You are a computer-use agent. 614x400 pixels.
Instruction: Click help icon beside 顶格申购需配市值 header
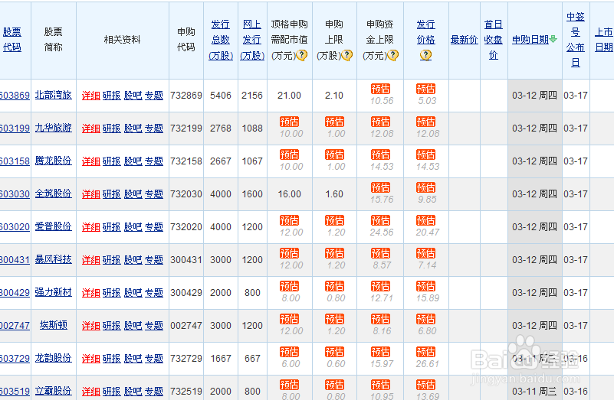click(301, 56)
